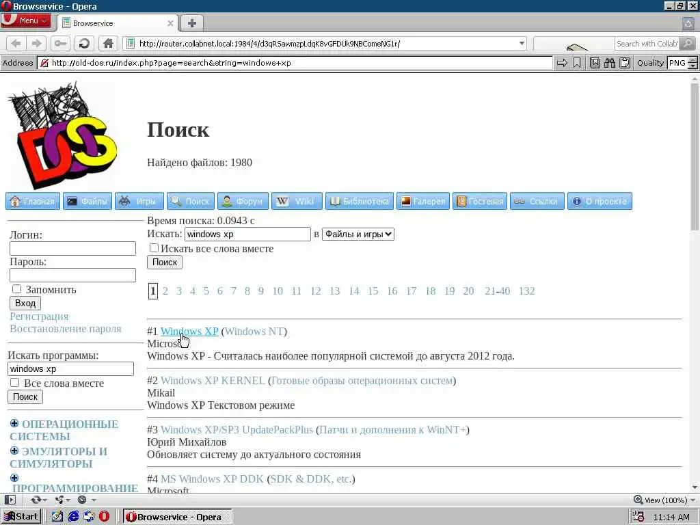
Task: Open a new tab with plus button
Action: click(192, 23)
